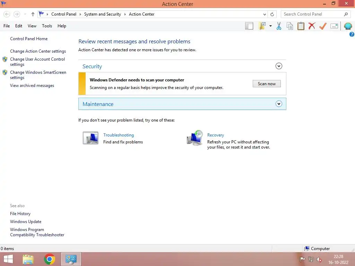Click the red X Delete icon

312,26
